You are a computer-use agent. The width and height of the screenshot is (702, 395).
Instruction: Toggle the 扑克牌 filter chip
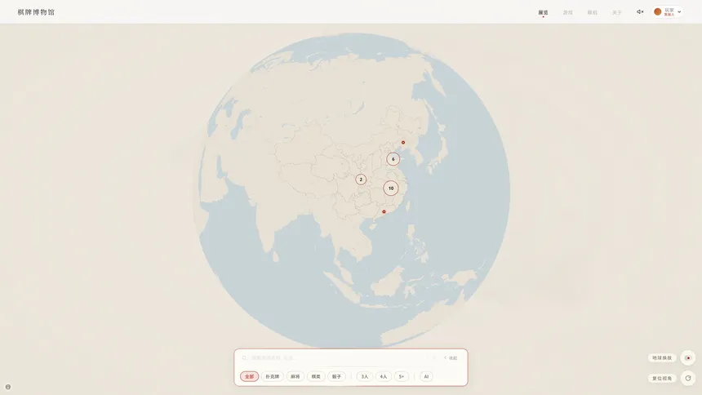272,377
